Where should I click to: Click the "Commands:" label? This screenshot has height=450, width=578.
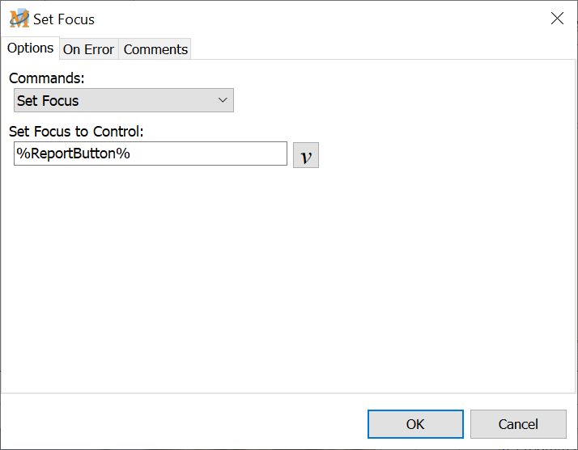click(46, 78)
